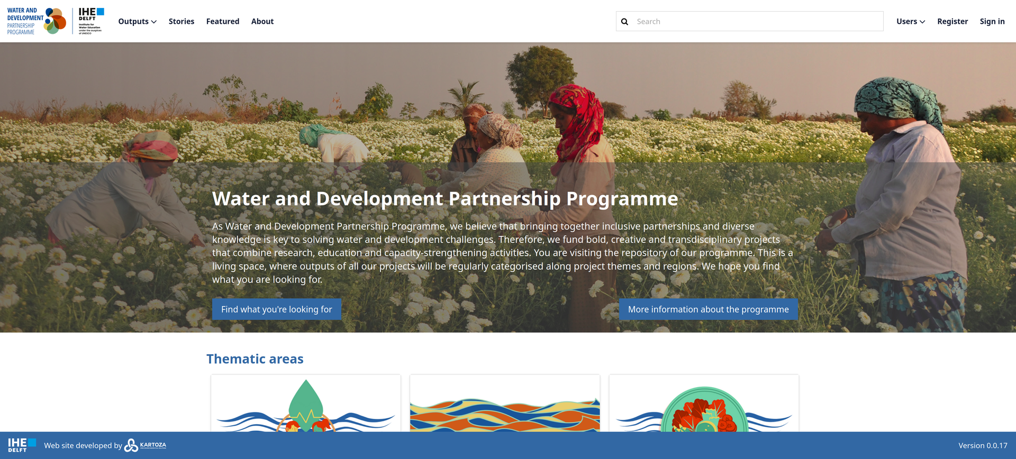Image resolution: width=1016 pixels, height=459 pixels.
Task: Open the Kartoza logo link in footer
Action: (x=146, y=445)
